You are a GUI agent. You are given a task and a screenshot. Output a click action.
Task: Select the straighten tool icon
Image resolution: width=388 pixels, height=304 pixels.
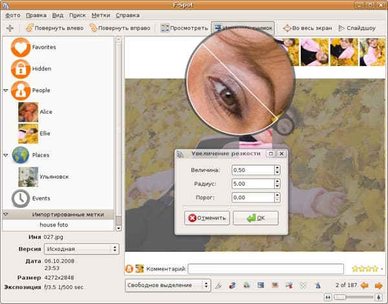289,285
